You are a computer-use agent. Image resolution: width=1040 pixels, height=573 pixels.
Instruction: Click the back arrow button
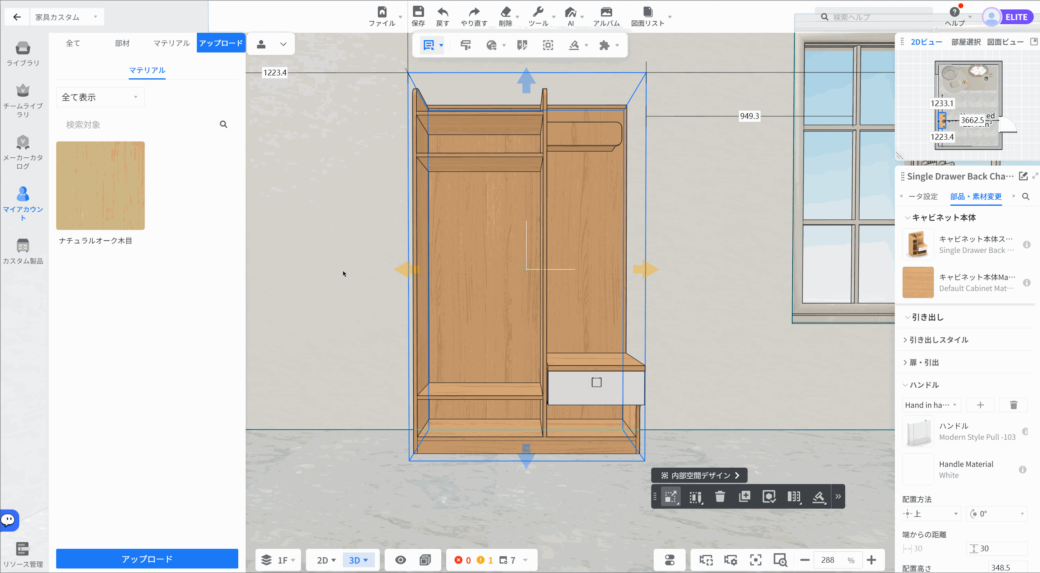pos(17,17)
